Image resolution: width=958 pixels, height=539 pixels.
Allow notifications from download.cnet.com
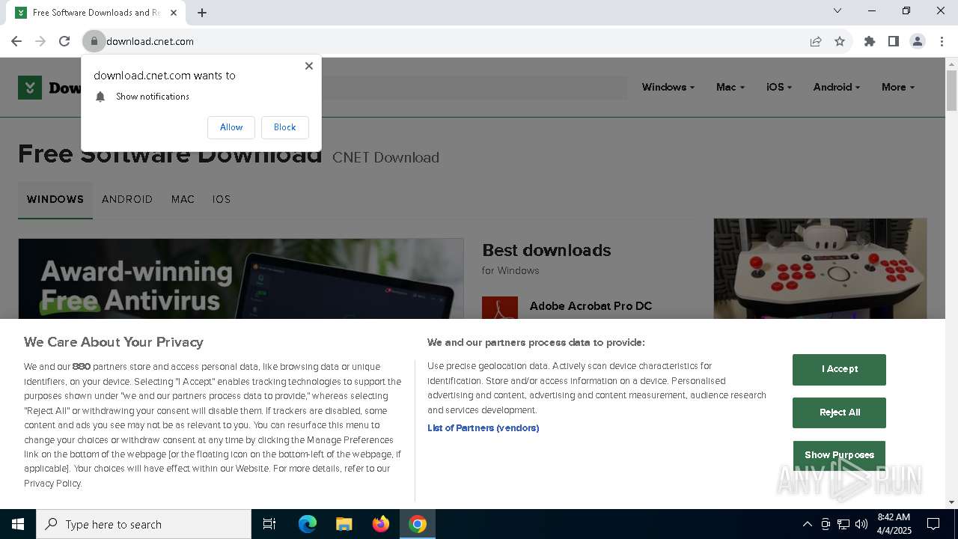click(231, 127)
